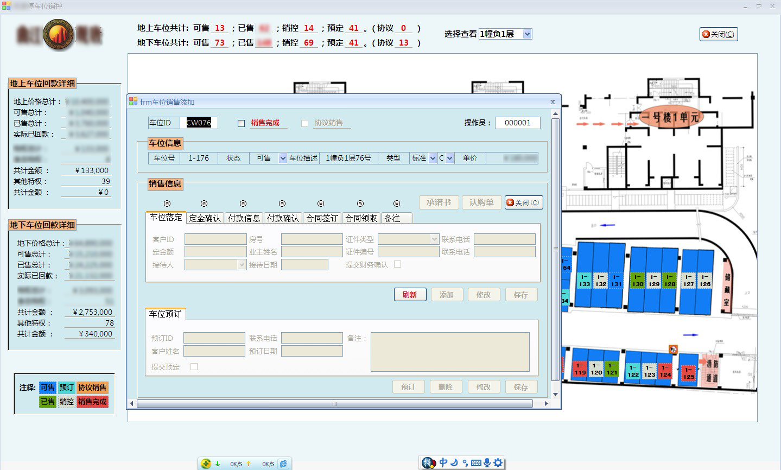
Task: Click the step indicator circle above 定金确认
Action: 204,204
